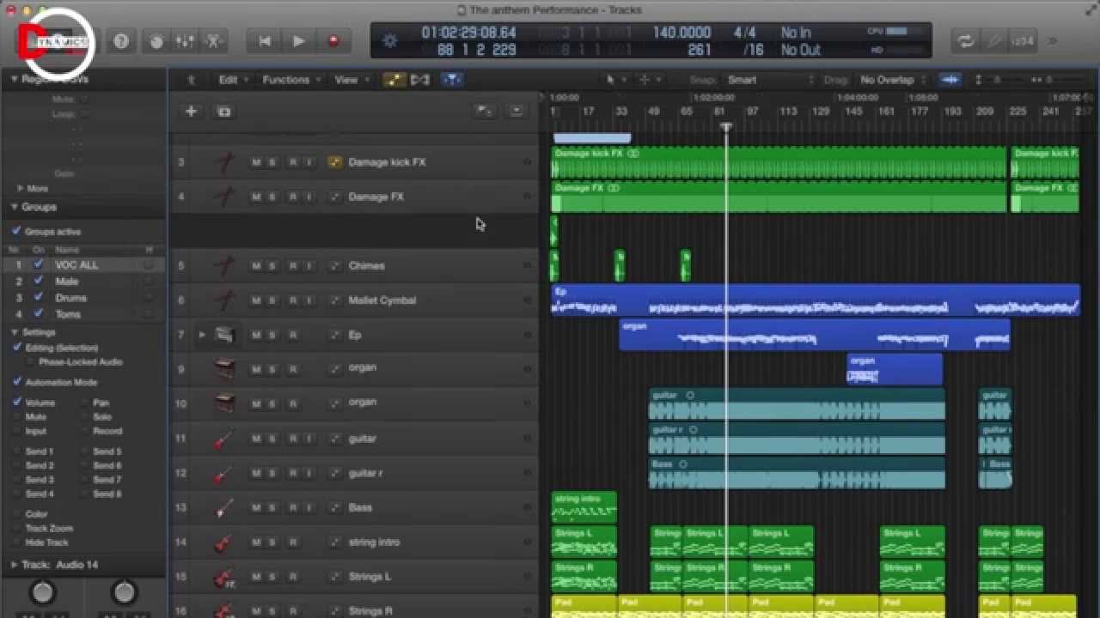Screen dimensions: 1100x618
Task: Click the Chimes track instrument icon
Action: (x=224, y=265)
